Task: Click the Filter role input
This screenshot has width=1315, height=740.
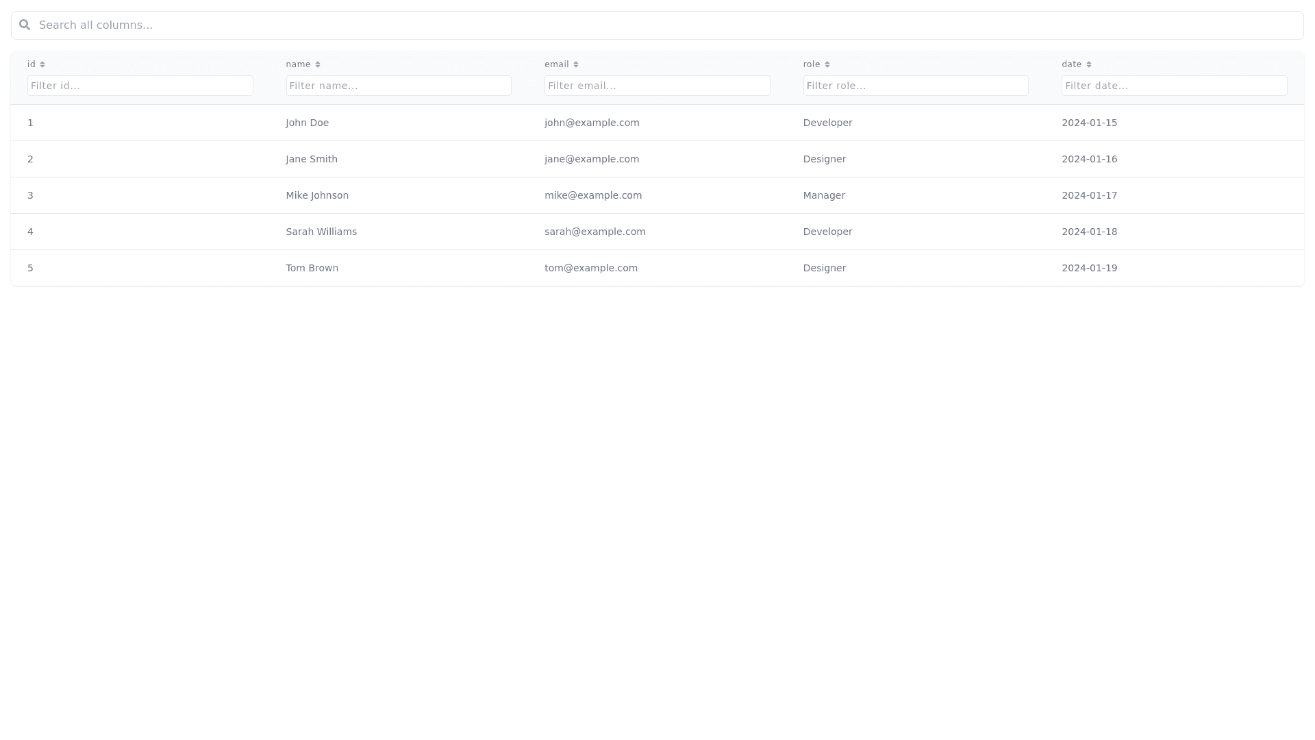Action: coord(916,86)
